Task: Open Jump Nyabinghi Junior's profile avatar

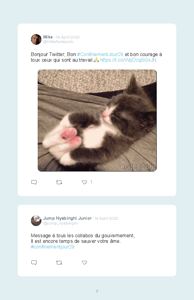Action: 36,220
